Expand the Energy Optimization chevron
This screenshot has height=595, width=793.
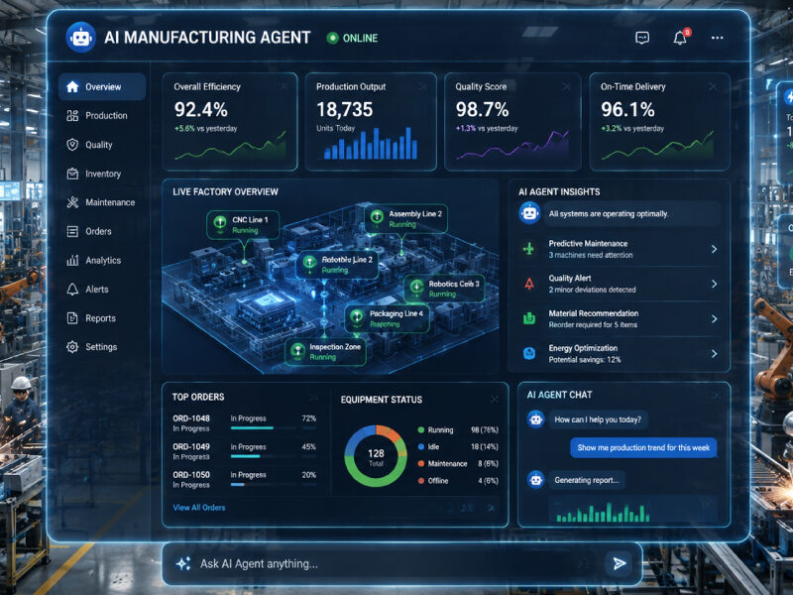pos(714,354)
